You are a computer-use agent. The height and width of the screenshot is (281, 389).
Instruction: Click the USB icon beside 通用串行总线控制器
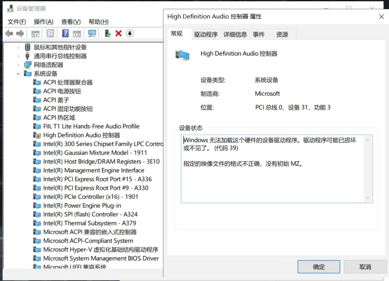point(28,56)
